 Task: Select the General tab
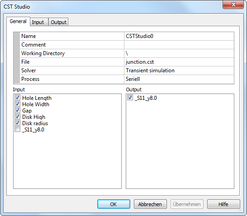pyautogui.click(x=18, y=21)
